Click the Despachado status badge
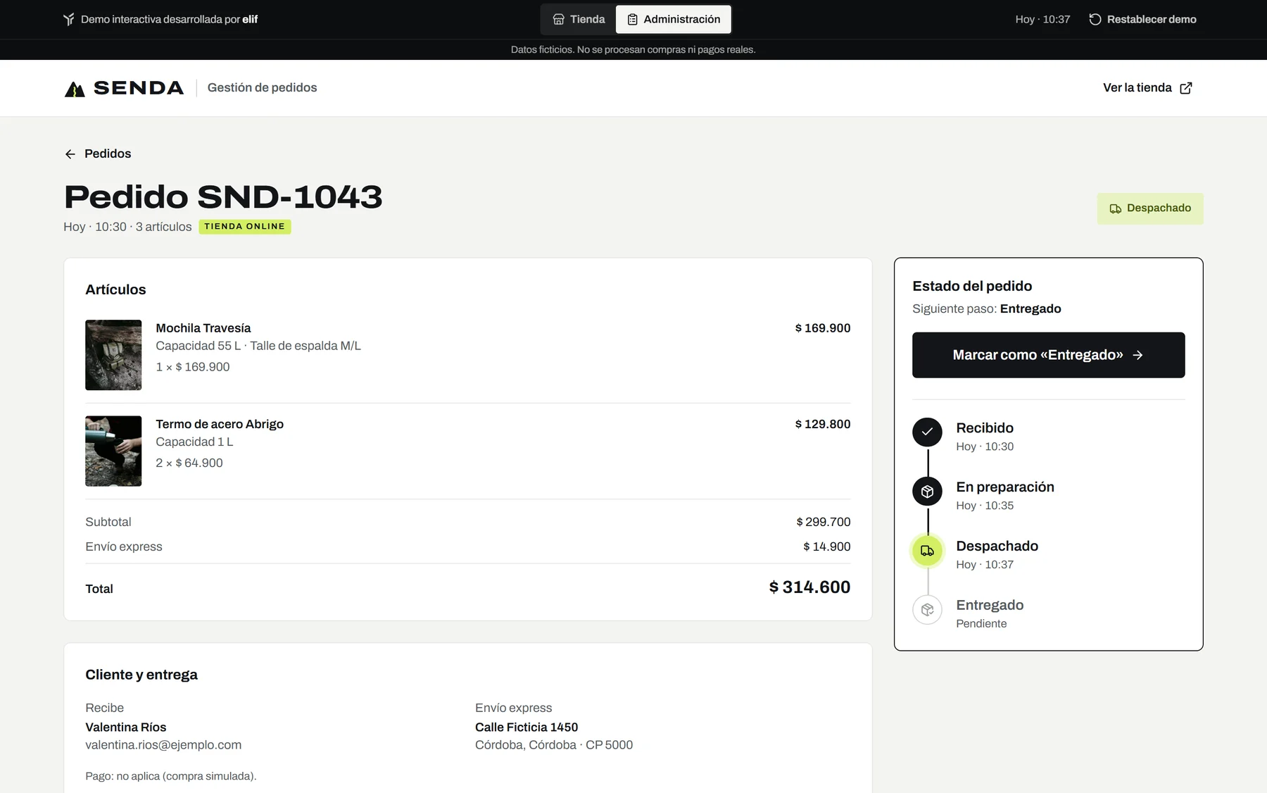This screenshot has height=793, width=1267. [x=1150, y=208]
